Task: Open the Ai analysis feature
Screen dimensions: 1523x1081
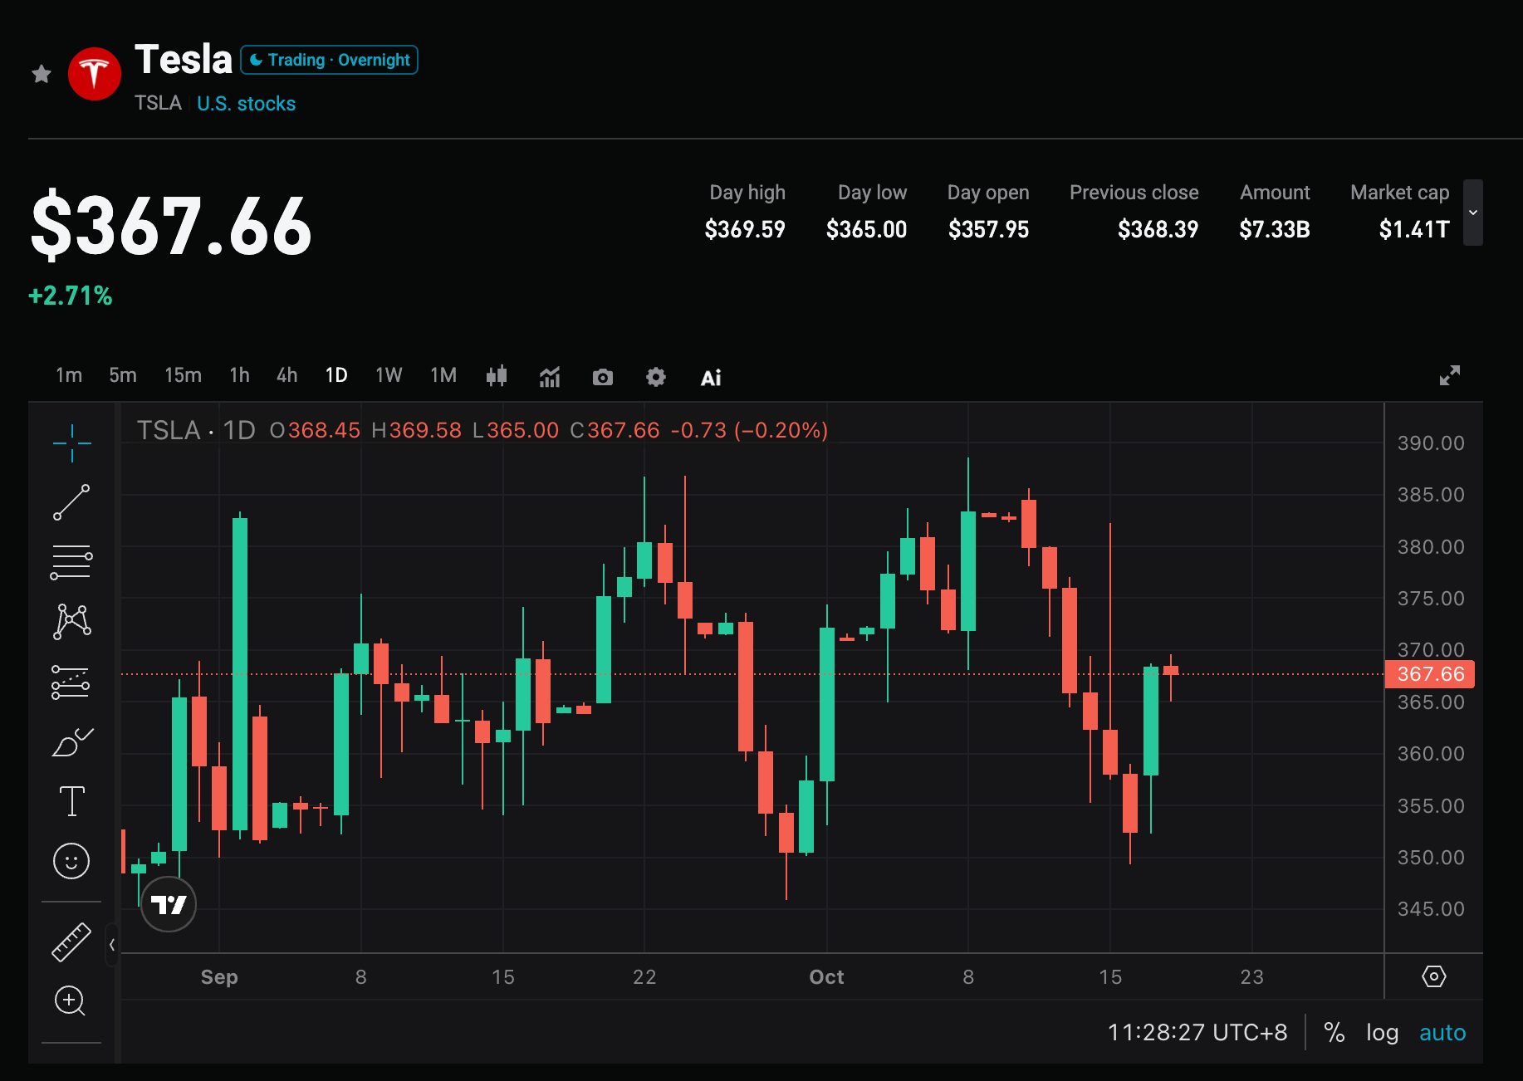Action: click(711, 378)
